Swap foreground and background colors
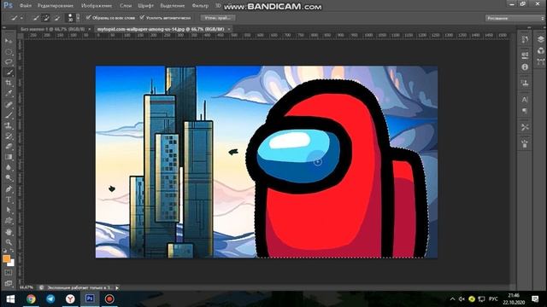 pos(12,251)
